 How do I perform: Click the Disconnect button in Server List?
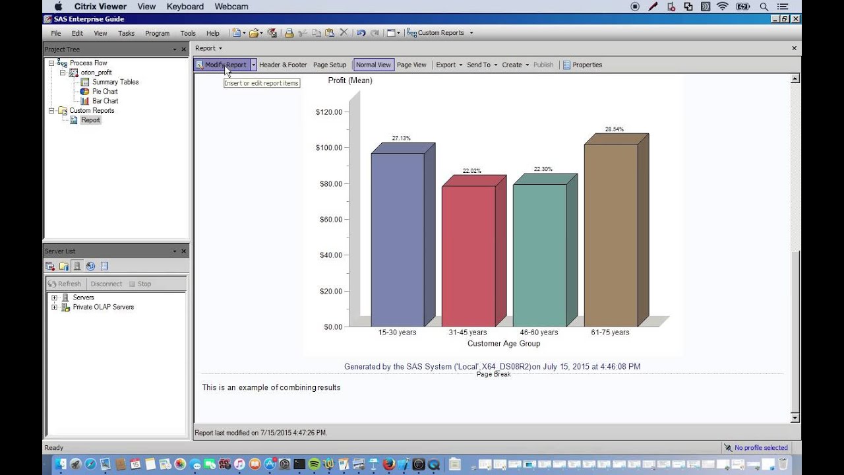[x=106, y=284]
